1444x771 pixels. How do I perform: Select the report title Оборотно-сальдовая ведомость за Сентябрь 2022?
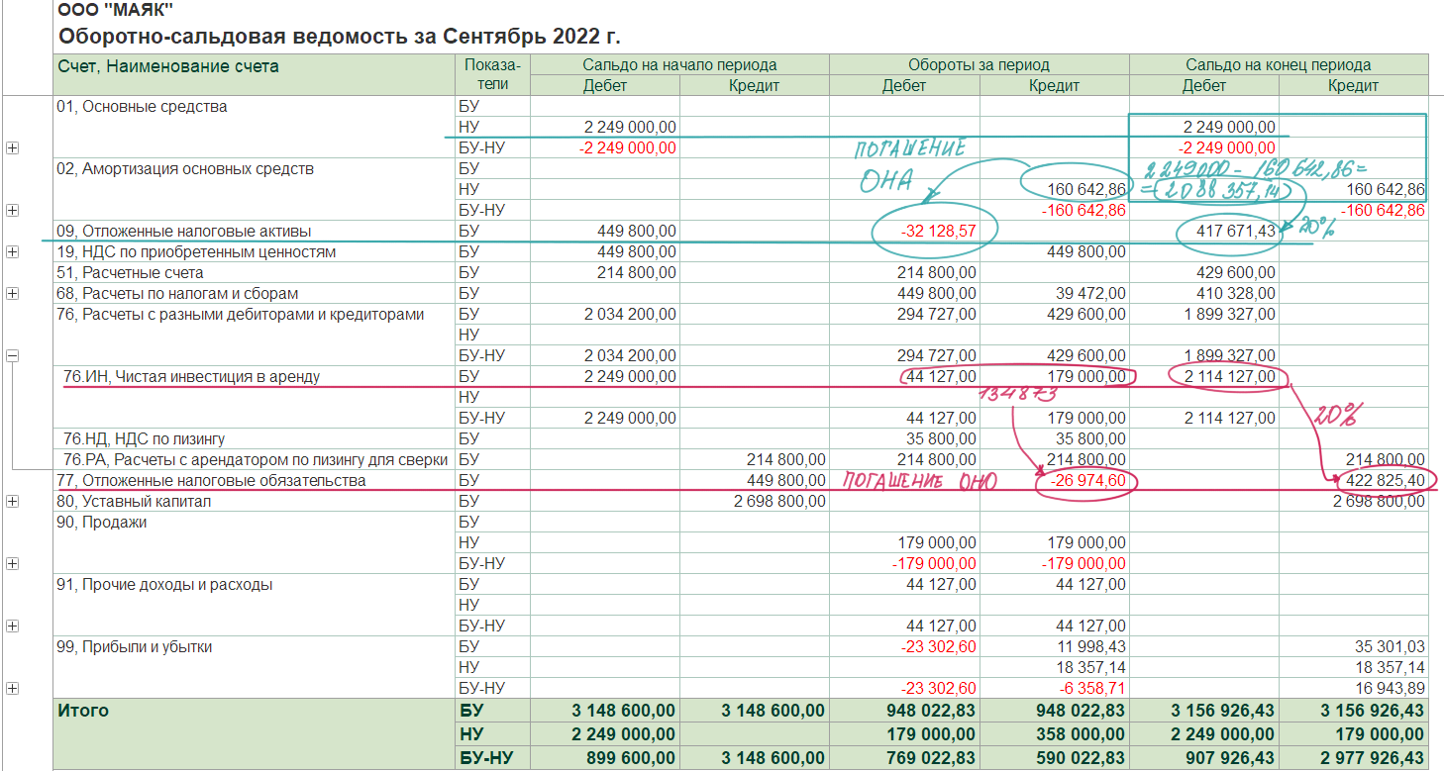tap(340, 38)
